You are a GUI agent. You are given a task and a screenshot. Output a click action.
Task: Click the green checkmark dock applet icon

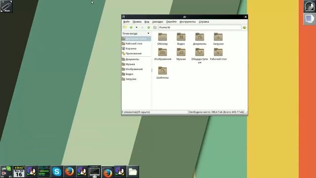(8, 168)
